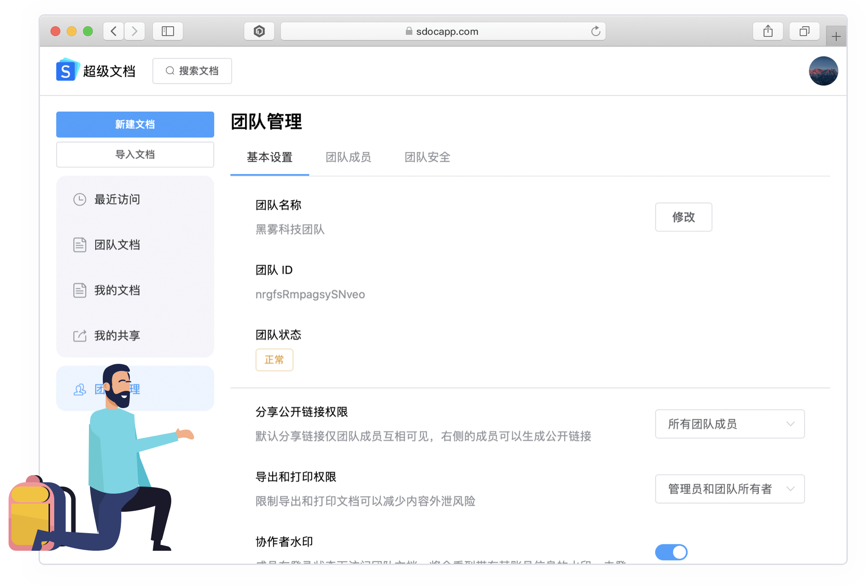Select the people icon for team management

pyautogui.click(x=79, y=390)
